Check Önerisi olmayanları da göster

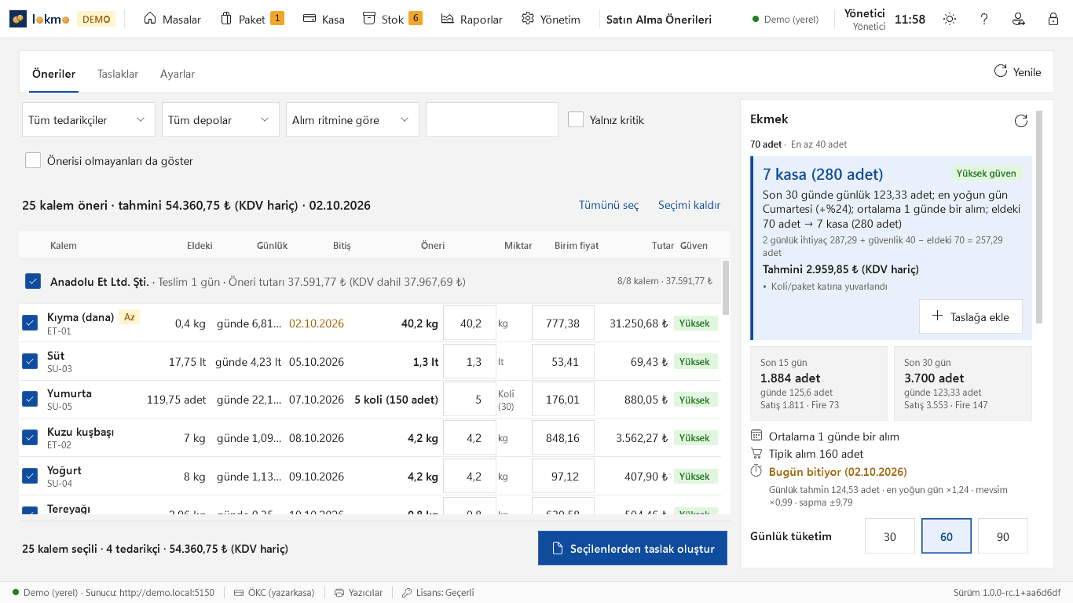(33, 160)
